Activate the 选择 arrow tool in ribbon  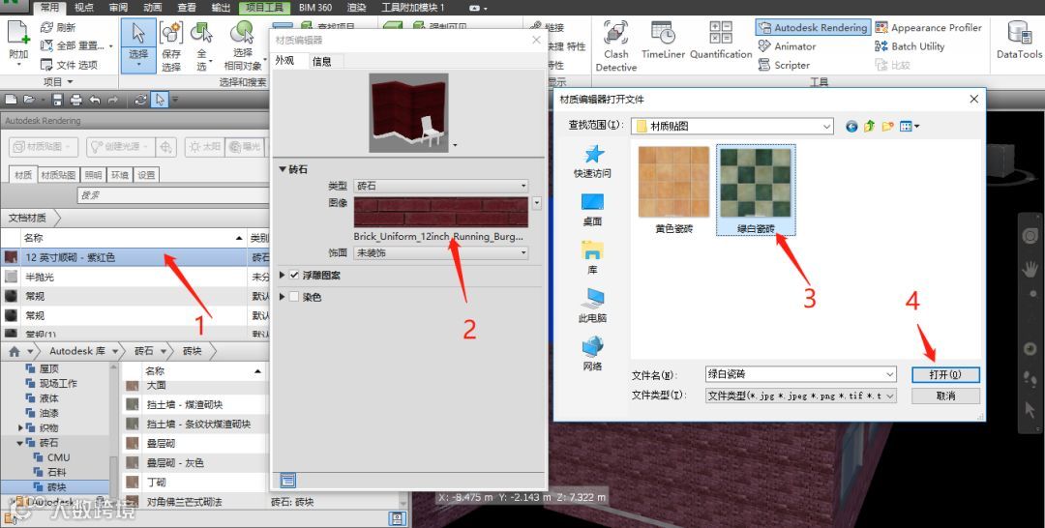tap(138, 33)
